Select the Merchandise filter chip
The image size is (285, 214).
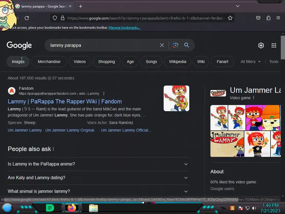(49, 62)
